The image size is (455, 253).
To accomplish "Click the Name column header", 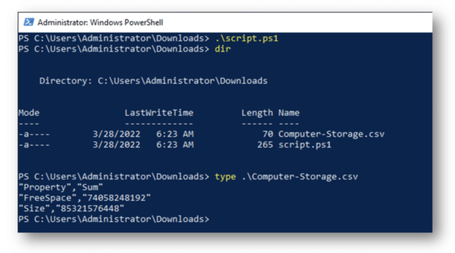I will pos(289,113).
